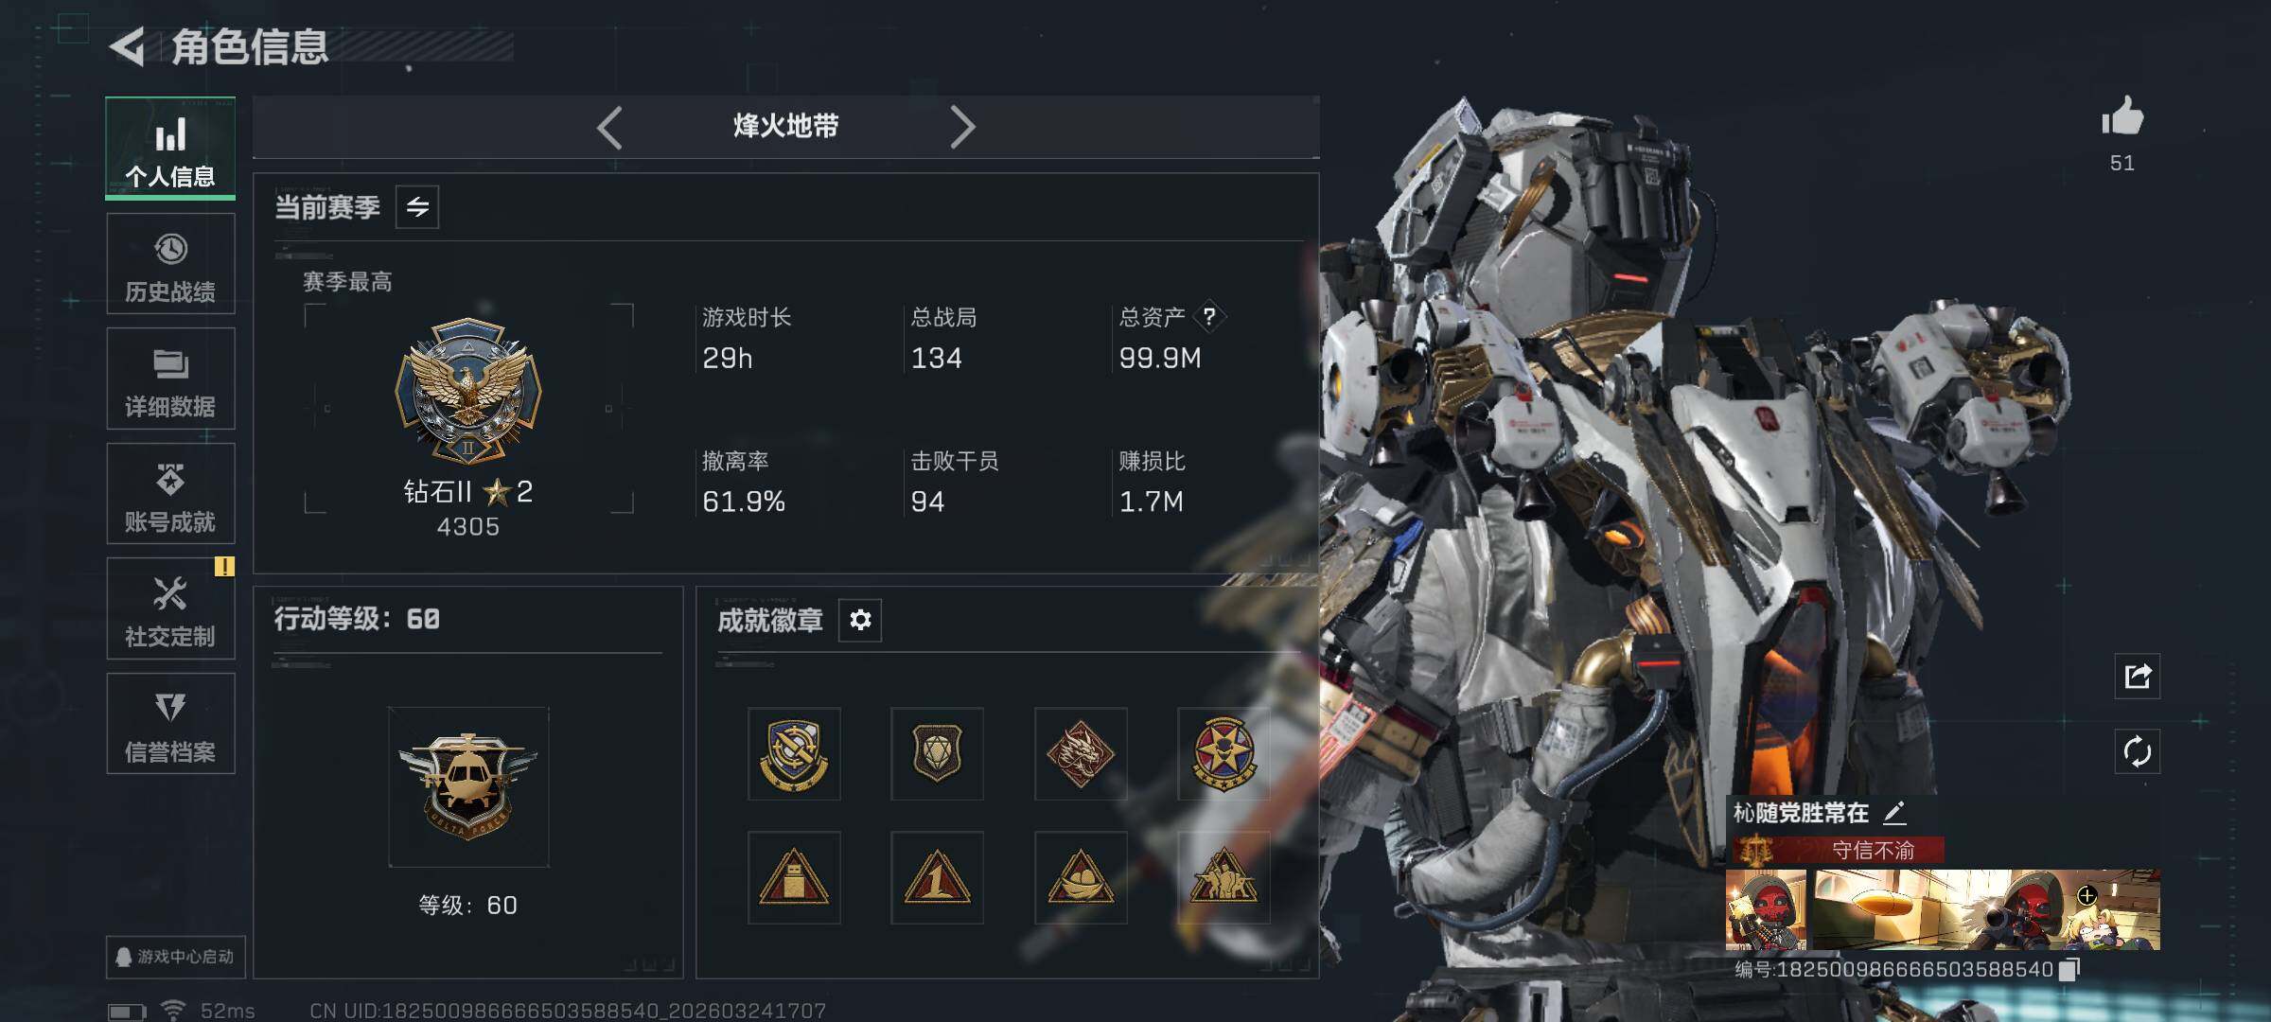Select the red dragon achievement badge
2271x1022 pixels.
(1081, 754)
